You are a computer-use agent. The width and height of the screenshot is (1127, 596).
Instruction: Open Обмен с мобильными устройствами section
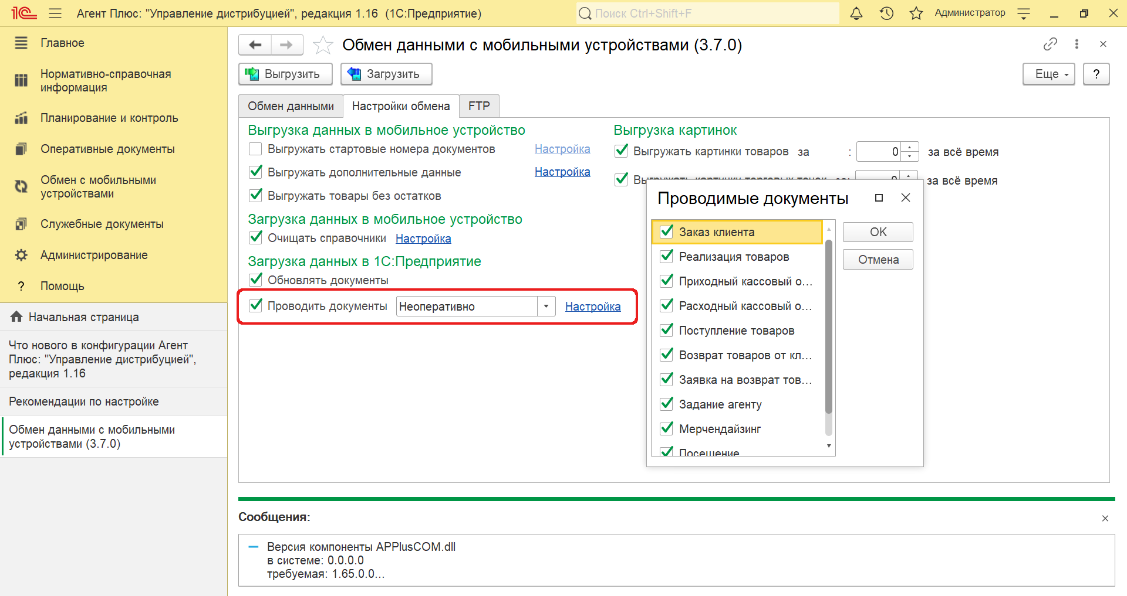pyautogui.click(x=113, y=187)
